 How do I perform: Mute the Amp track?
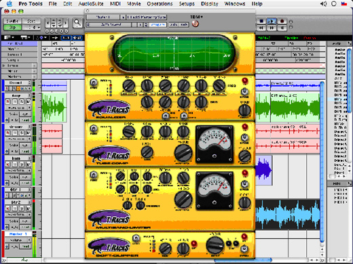click(x=29, y=102)
